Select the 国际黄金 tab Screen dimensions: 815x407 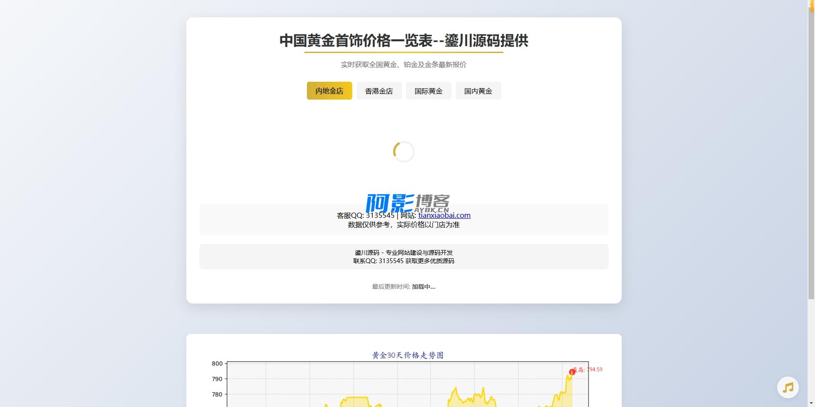(428, 91)
